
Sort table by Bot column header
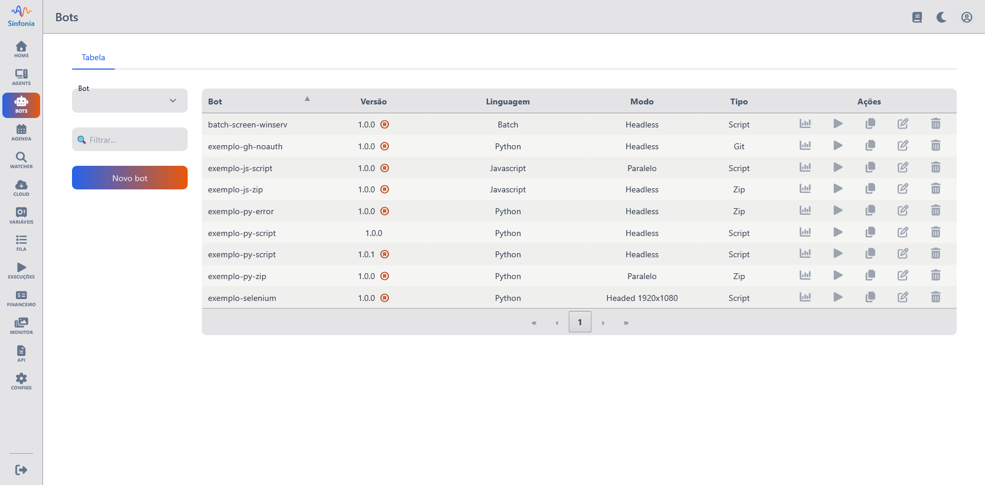215,101
